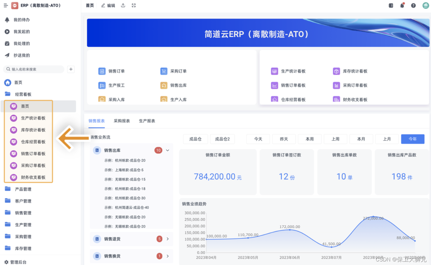Open the 销售订单看板 card icon

(274, 85)
